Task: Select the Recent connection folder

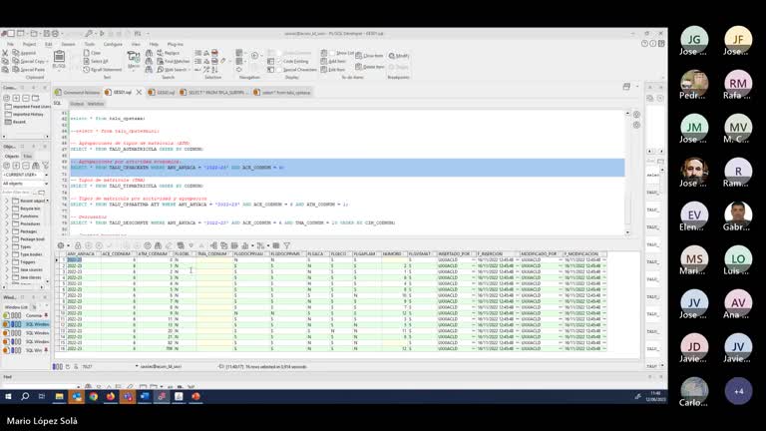Action: 16,122
